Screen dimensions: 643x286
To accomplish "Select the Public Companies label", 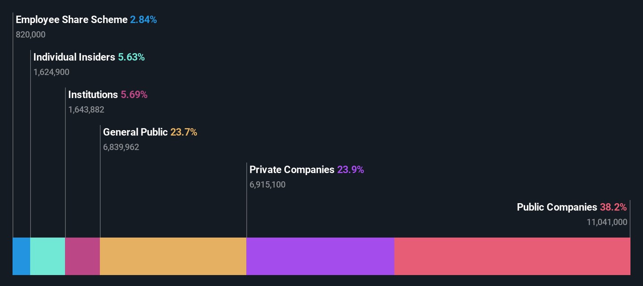I will (557, 207).
